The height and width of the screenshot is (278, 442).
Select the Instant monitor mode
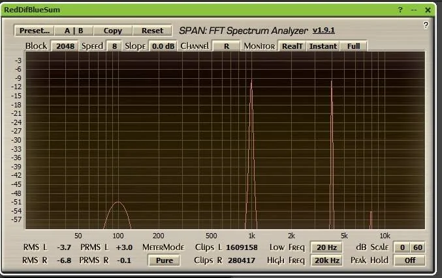(x=323, y=46)
